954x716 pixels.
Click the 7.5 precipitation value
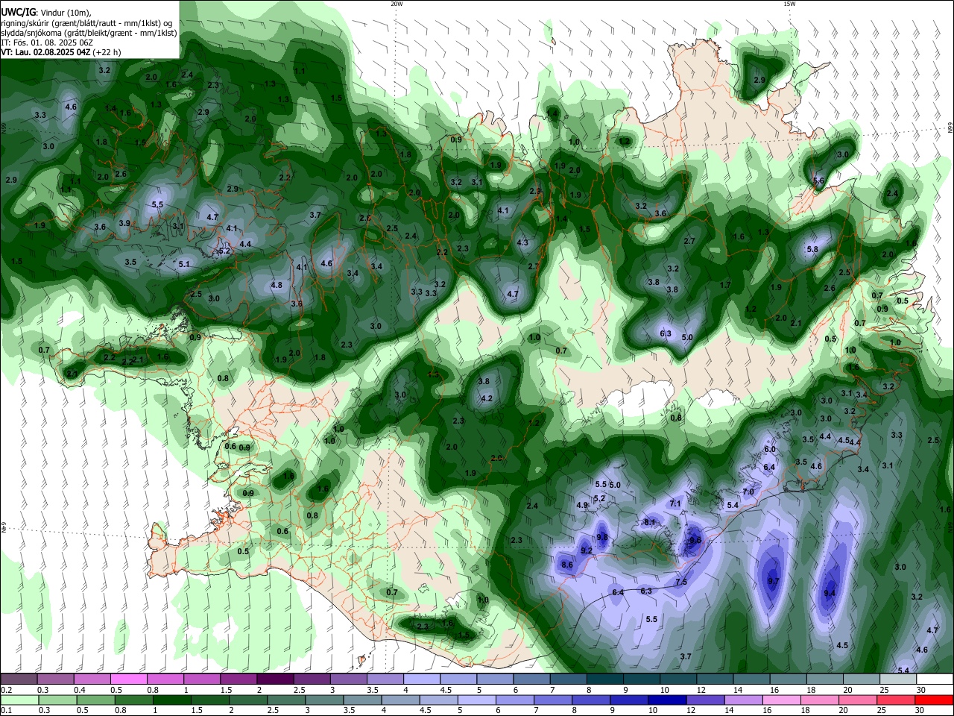tap(681, 582)
